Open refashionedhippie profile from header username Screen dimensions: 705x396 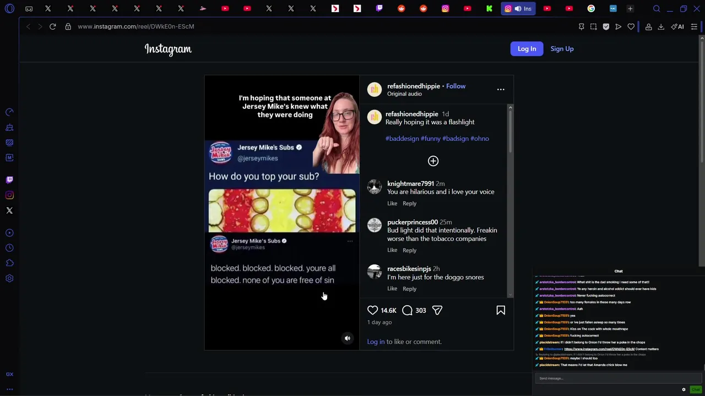click(x=414, y=86)
